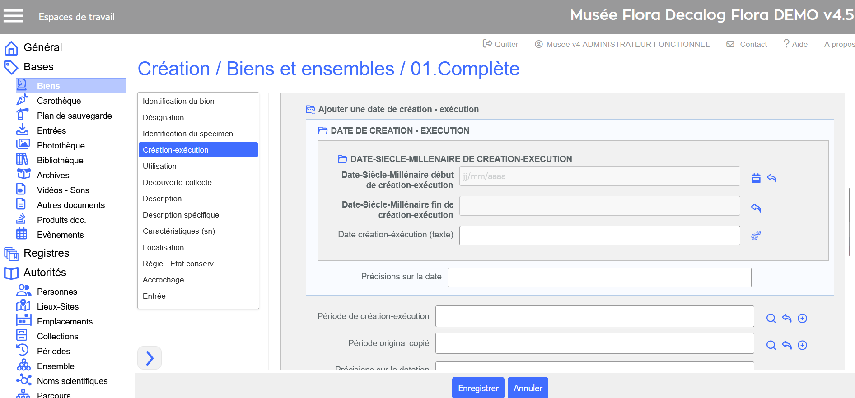Open the Carothèque base icon
Screen dimensions: 855x398
[22, 100]
